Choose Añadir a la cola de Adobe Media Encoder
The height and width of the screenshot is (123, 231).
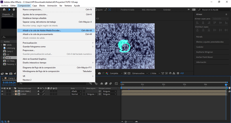pyautogui.click(x=42, y=30)
